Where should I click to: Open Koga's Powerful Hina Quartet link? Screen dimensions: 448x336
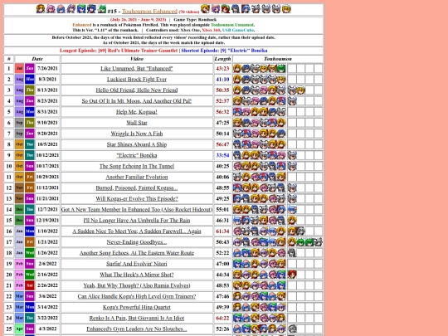pyautogui.click(x=137, y=308)
